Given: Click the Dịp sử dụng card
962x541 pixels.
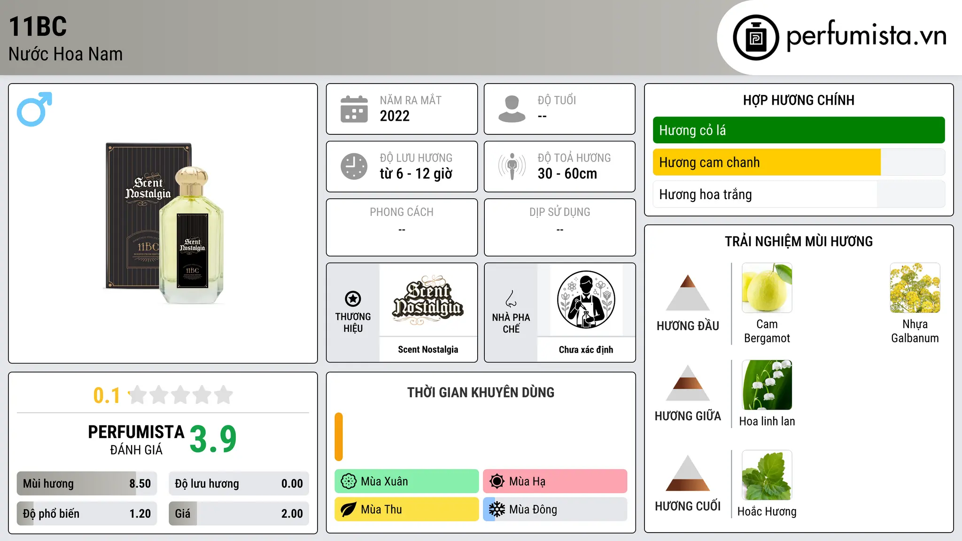Looking at the screenshot, I should [x=560, y=227].
